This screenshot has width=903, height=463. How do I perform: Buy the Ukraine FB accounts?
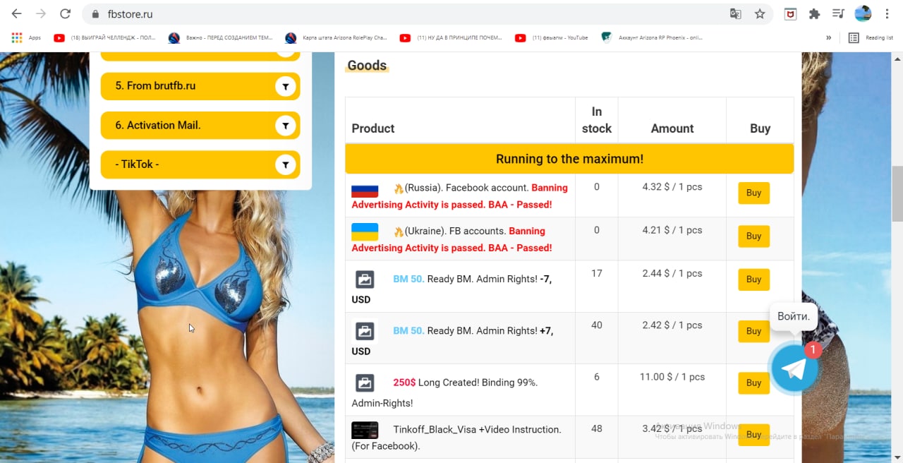click(753, 236)
